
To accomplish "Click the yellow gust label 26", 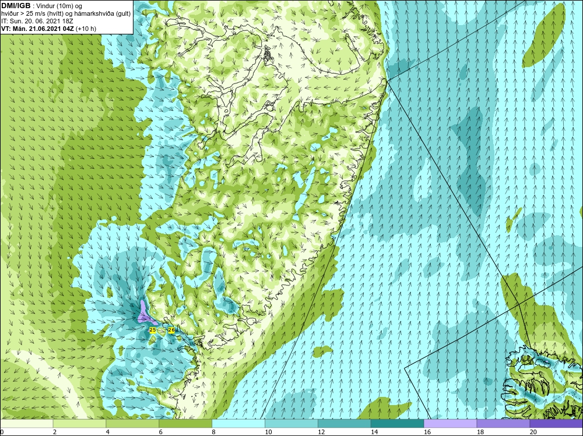I will point(171,330).
